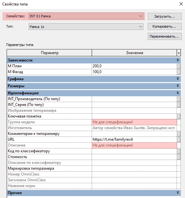This screenshot has height=198, width=185.
Task: Expand the Графика parameter group
Action: tap(178, 79)
